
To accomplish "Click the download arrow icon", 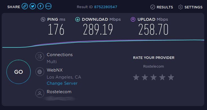I will [x=78, y=19].
